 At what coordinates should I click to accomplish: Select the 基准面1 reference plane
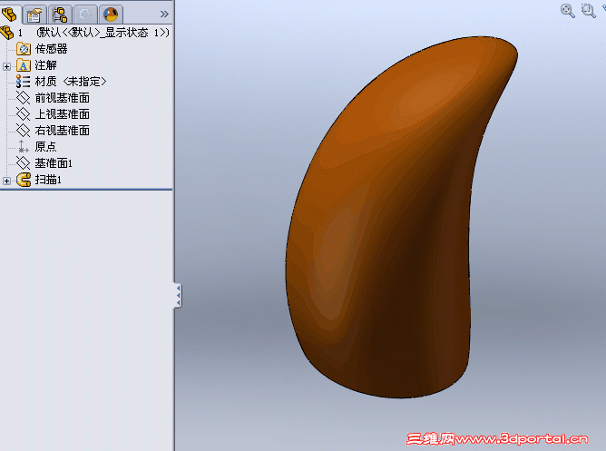point(54,163)
